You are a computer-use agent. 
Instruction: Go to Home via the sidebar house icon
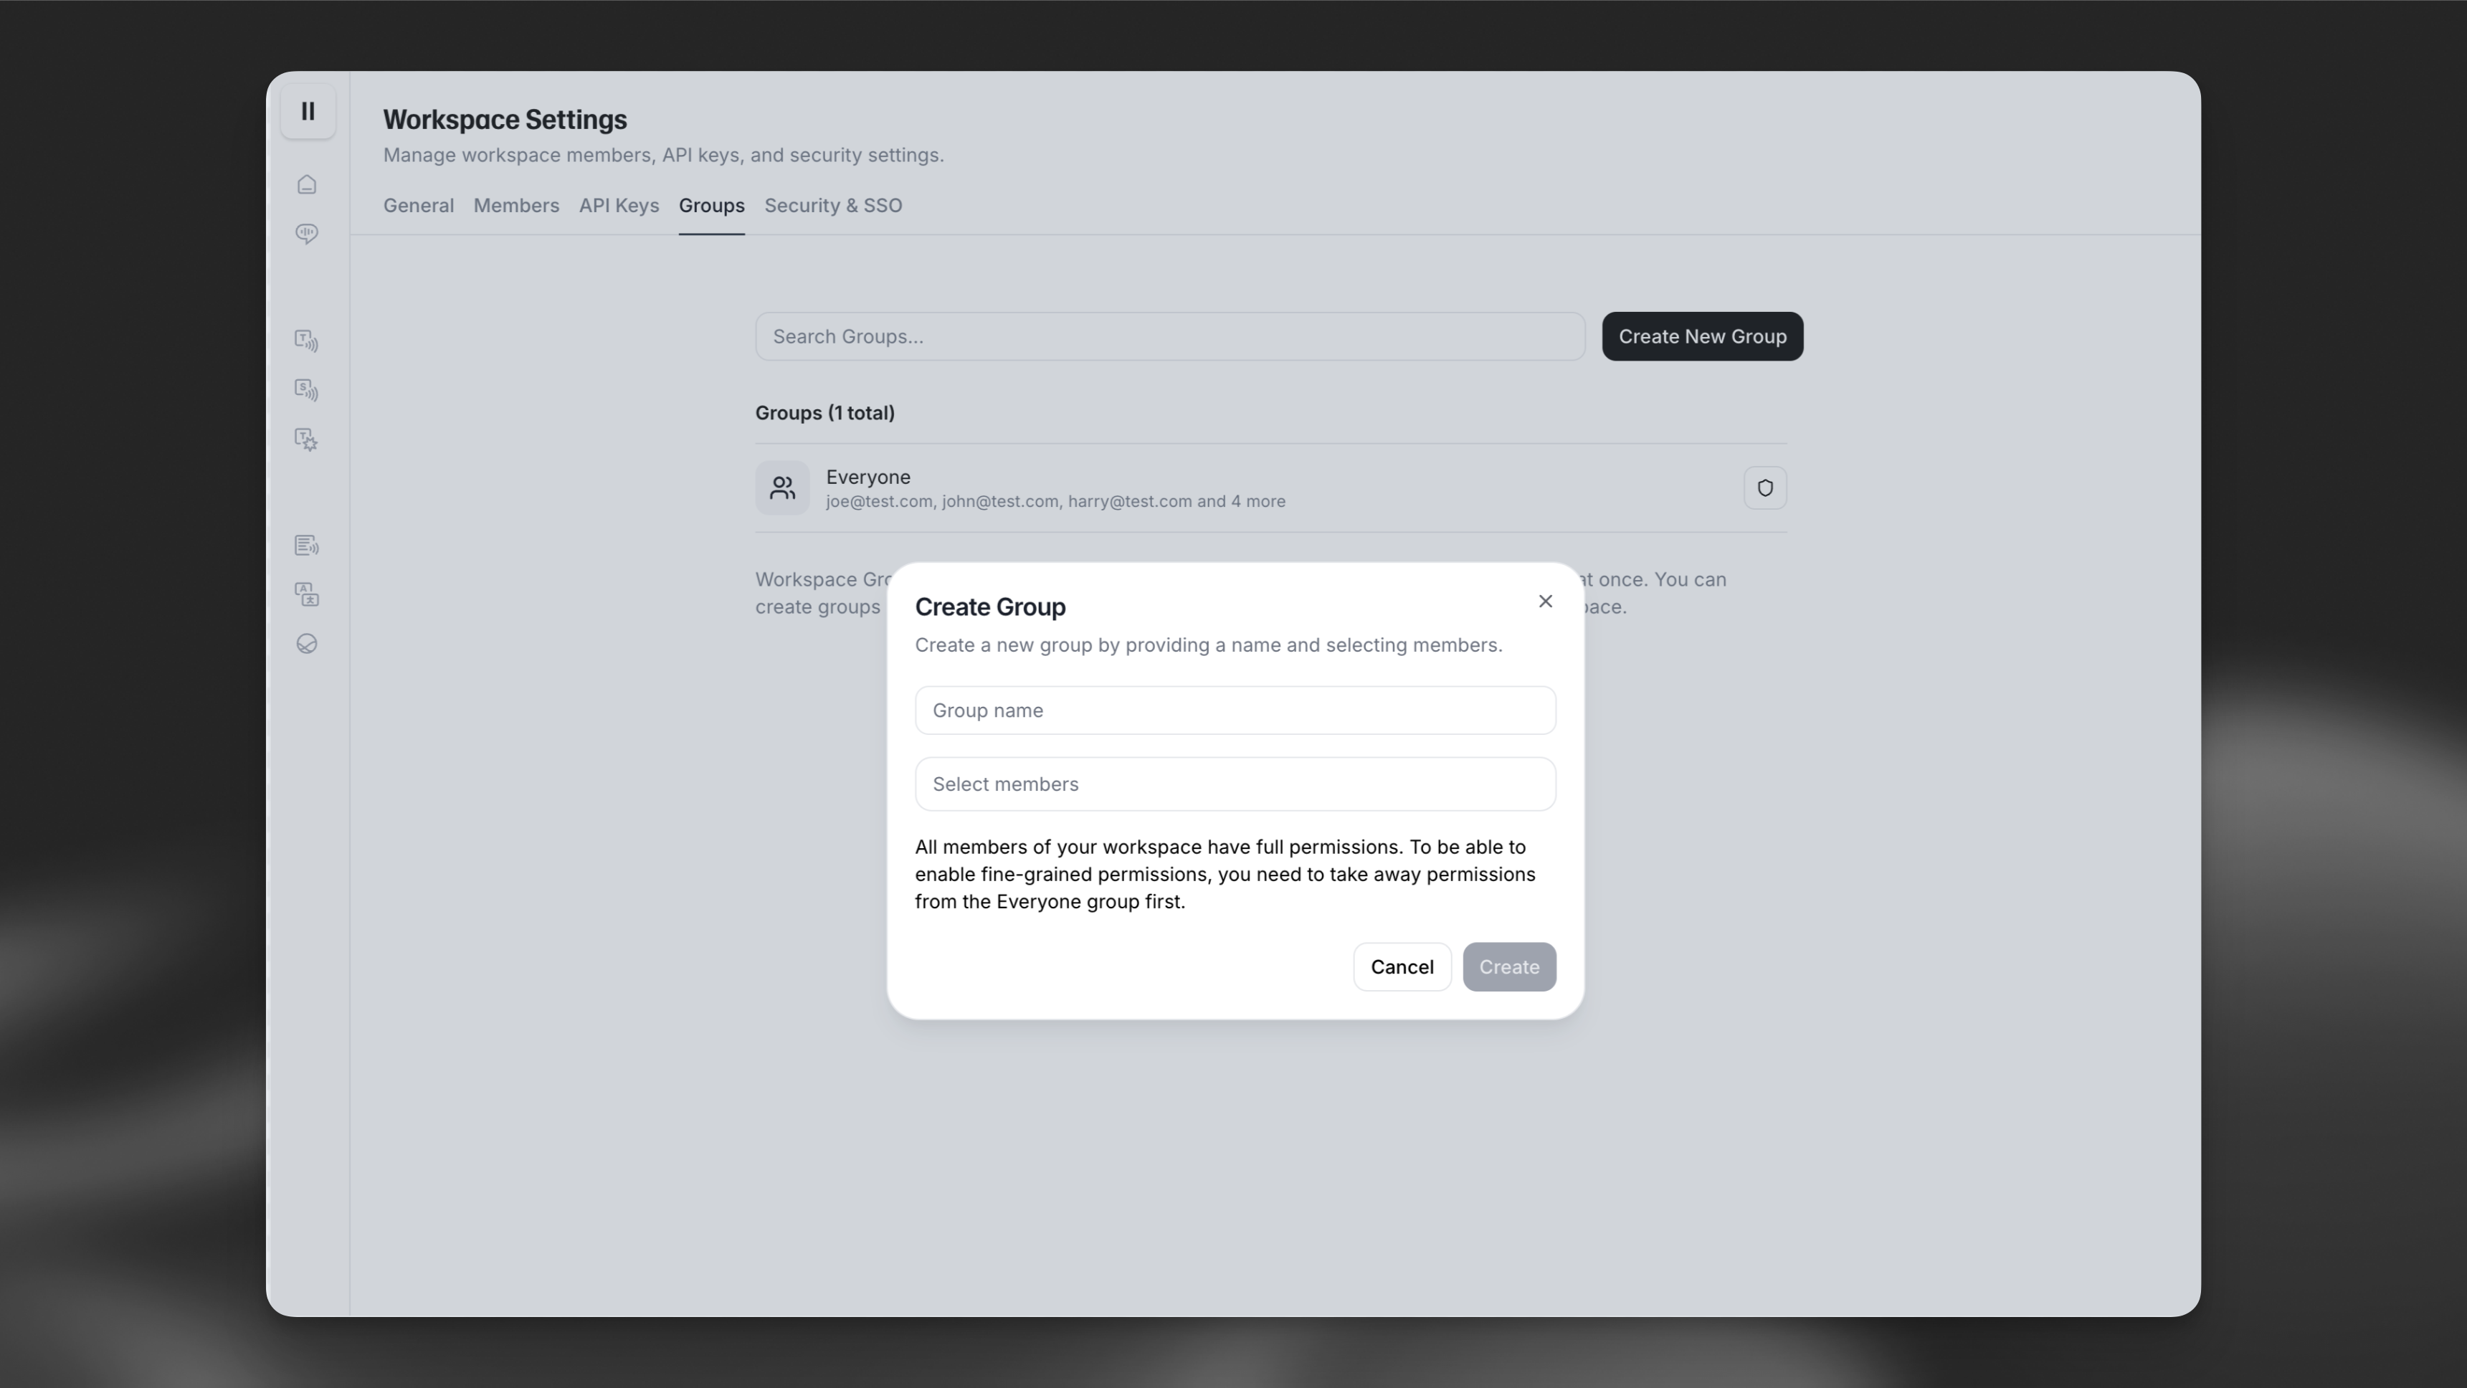coord(306,185)
